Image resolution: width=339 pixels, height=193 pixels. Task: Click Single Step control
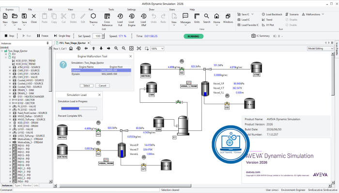click(x=62, y=36)
